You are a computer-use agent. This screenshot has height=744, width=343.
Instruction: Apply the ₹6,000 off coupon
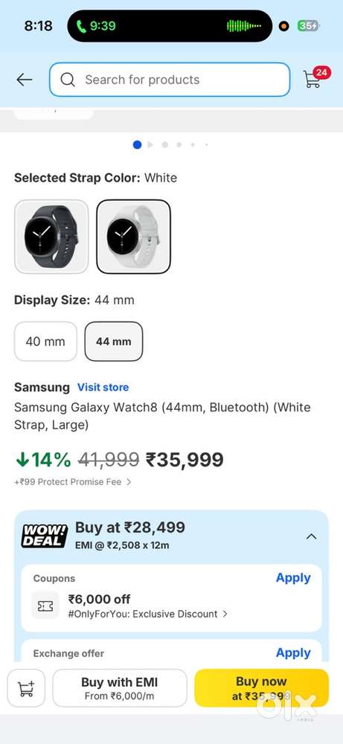click(293, 578)
